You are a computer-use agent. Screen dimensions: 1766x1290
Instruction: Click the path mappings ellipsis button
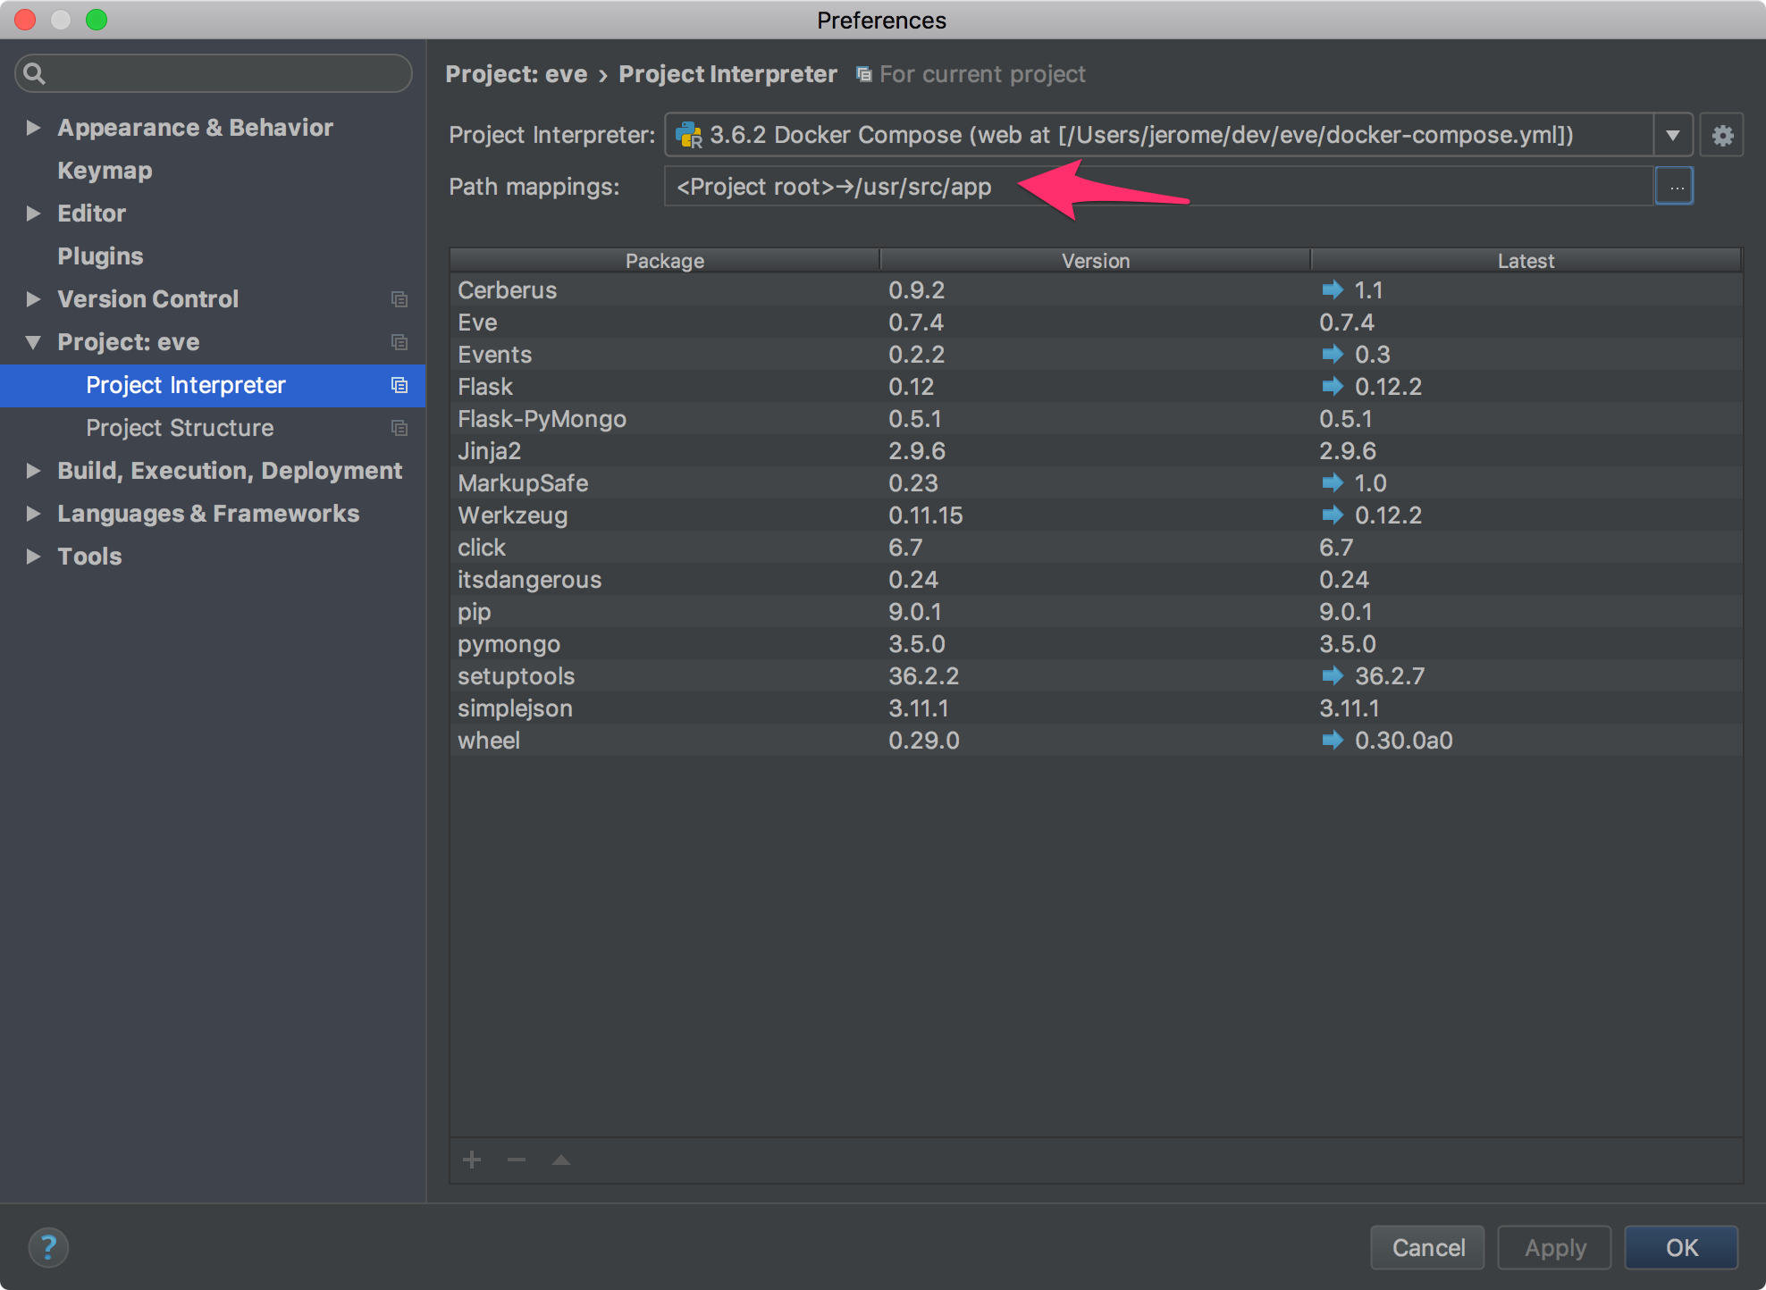[x=1675, y=187]
